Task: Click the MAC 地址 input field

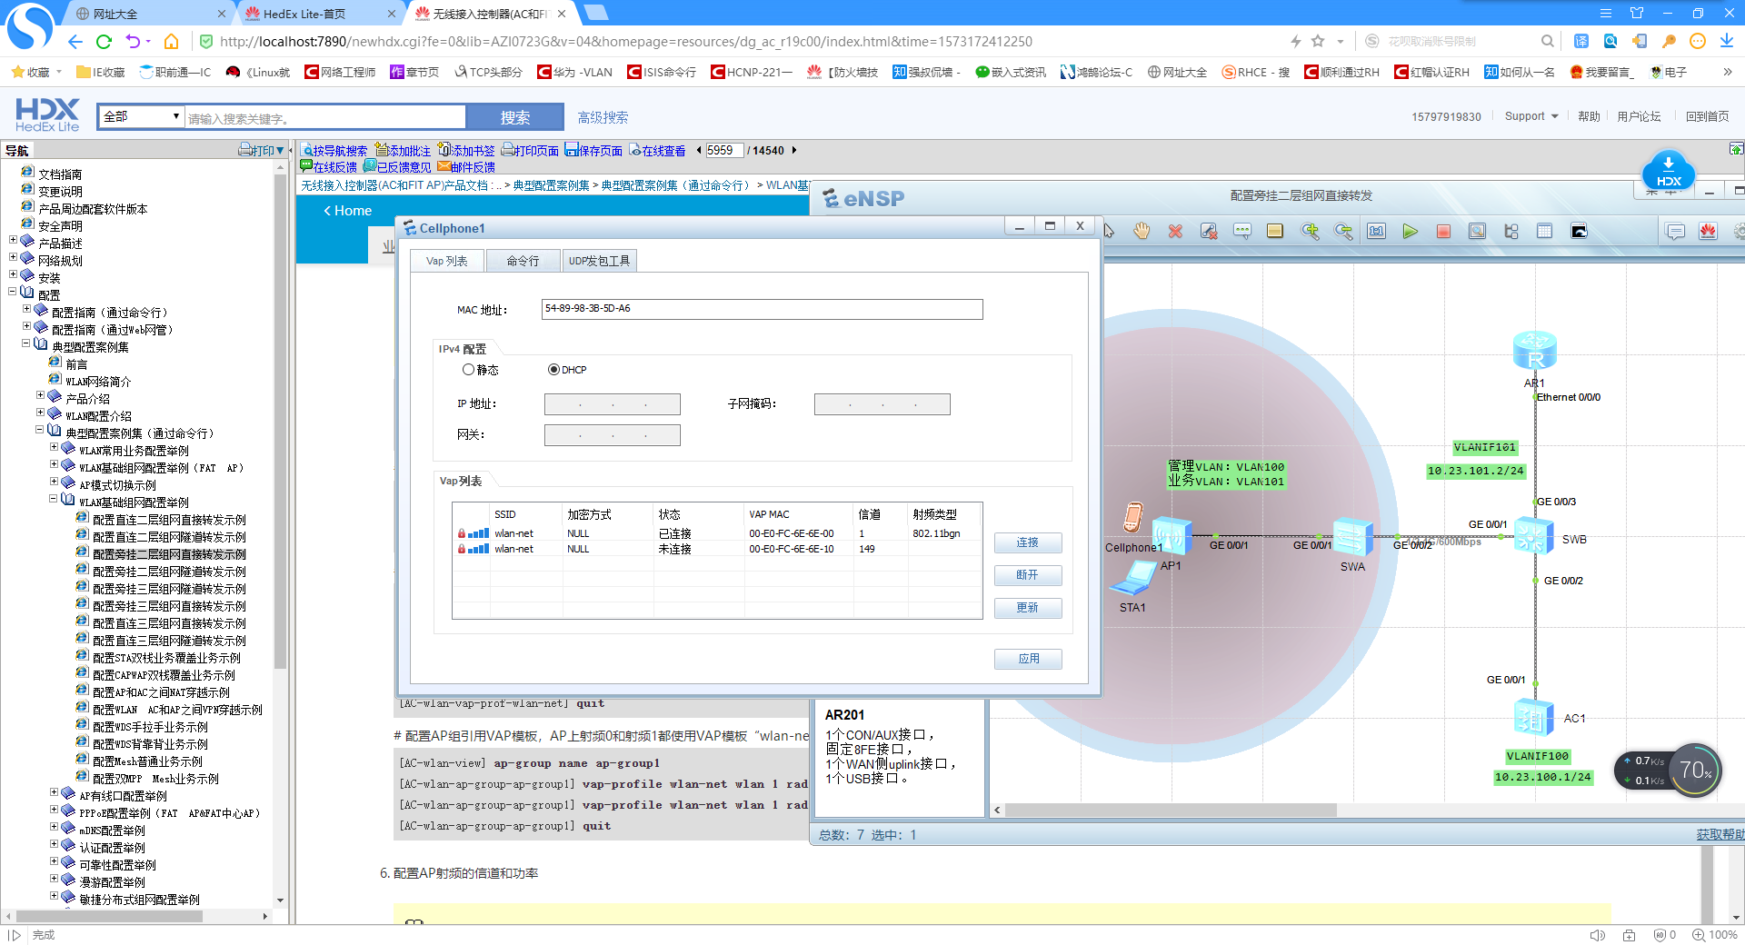Action: [762, 309]
